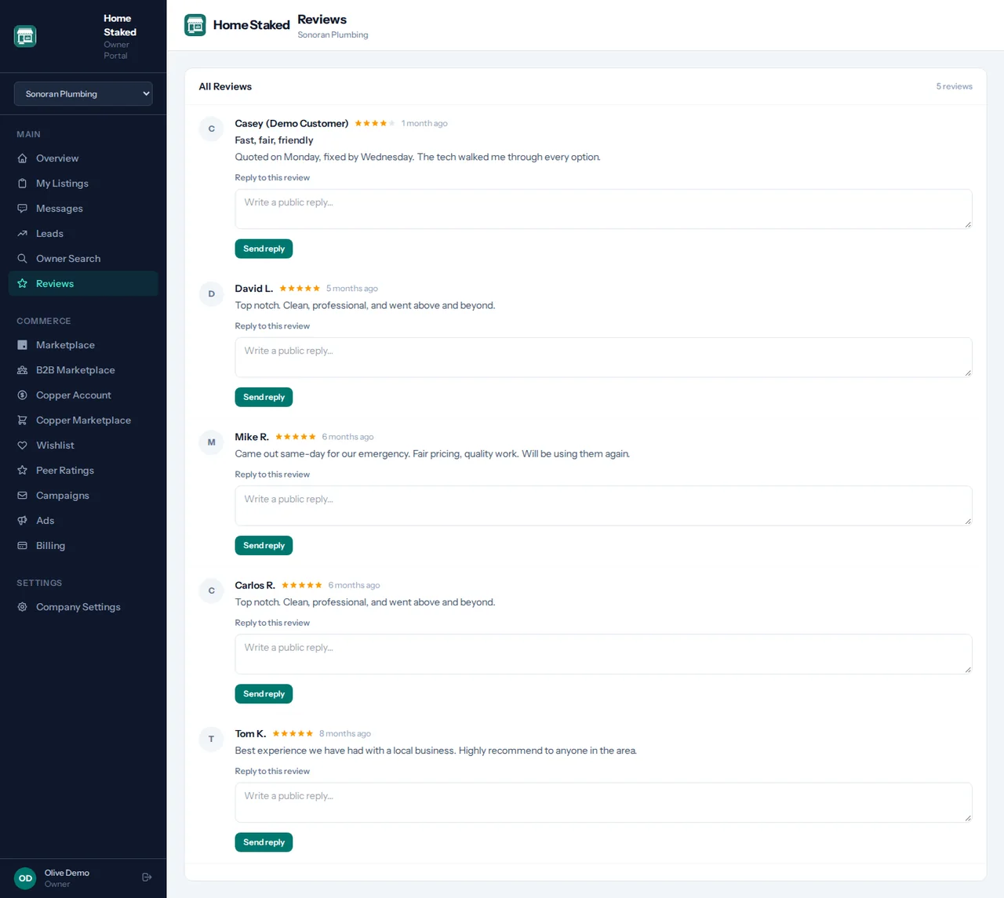Click the Ads megaphone icon
Viewport: 1004px width, 898px height.
(x=22, y=521)
